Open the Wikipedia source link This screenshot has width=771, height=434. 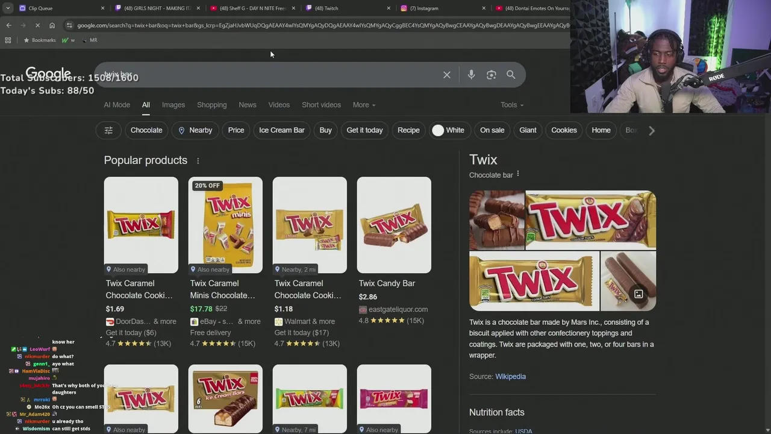click(x=510, y=377)
